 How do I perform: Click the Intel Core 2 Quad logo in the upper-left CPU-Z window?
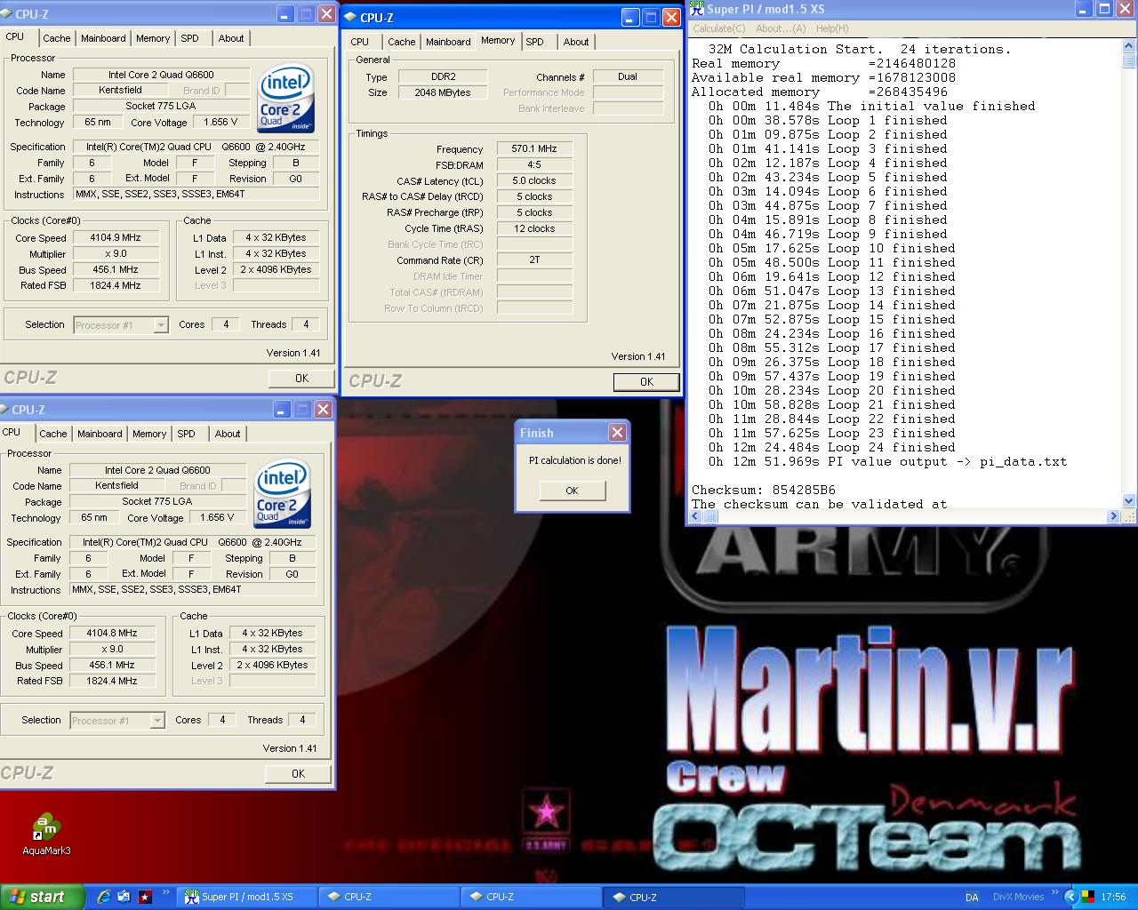tap(285, 99)
